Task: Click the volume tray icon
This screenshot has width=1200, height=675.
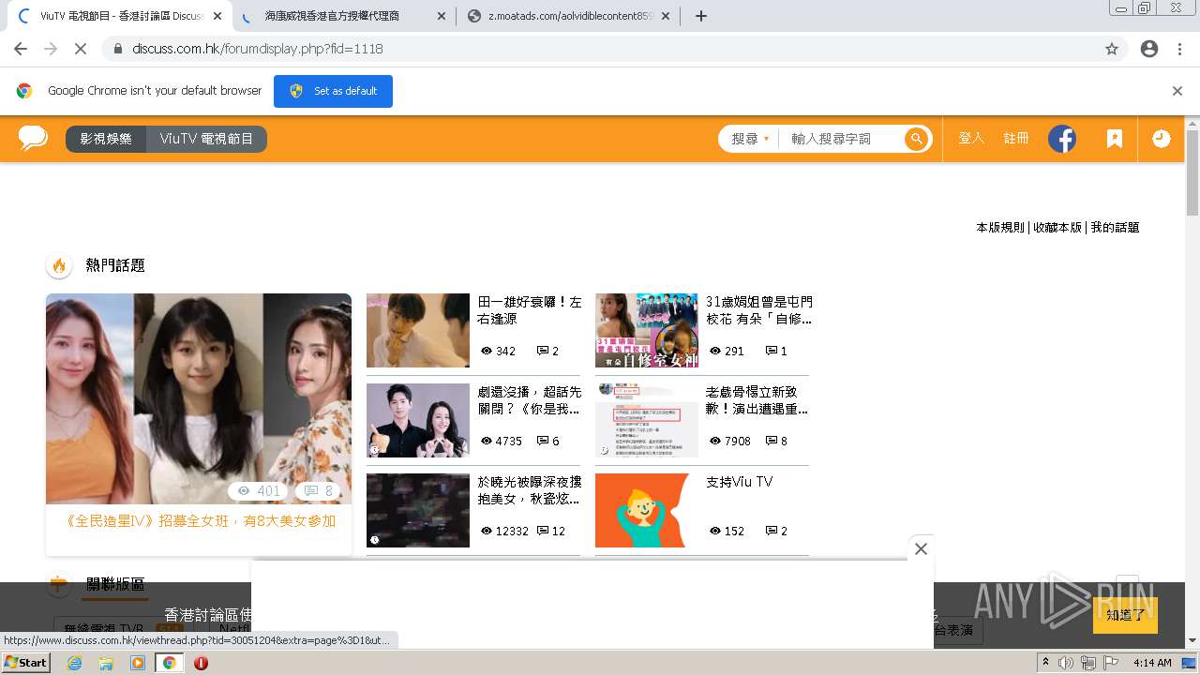Action: (x=1066, y=663)
